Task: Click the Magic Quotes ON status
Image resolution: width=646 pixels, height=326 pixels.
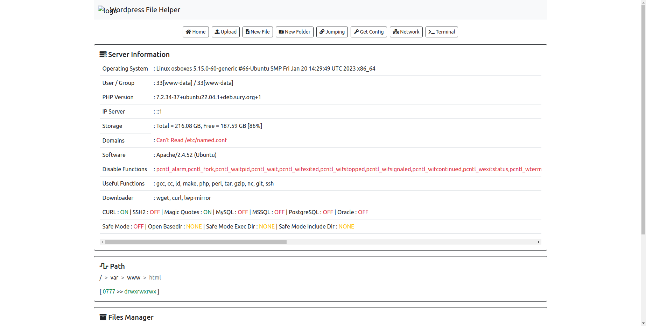Action: pos(208,212)
